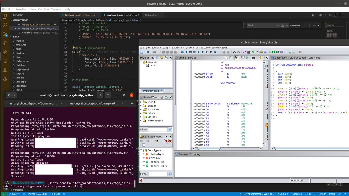Toggle the "D" data navigation icon in Ghidra
The width and height of the screenshot is (349, 196).
[190, 52]
